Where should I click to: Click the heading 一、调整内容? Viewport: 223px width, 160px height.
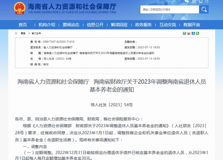(x=35, y=147)
